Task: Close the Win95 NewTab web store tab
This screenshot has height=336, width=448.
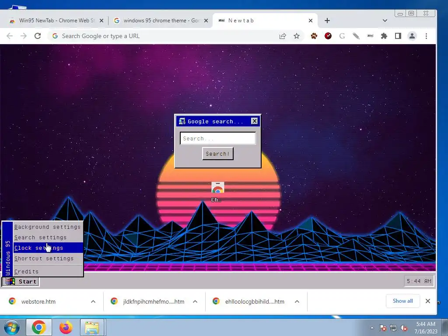Action: pyautogui.click(x=101, y=21)
